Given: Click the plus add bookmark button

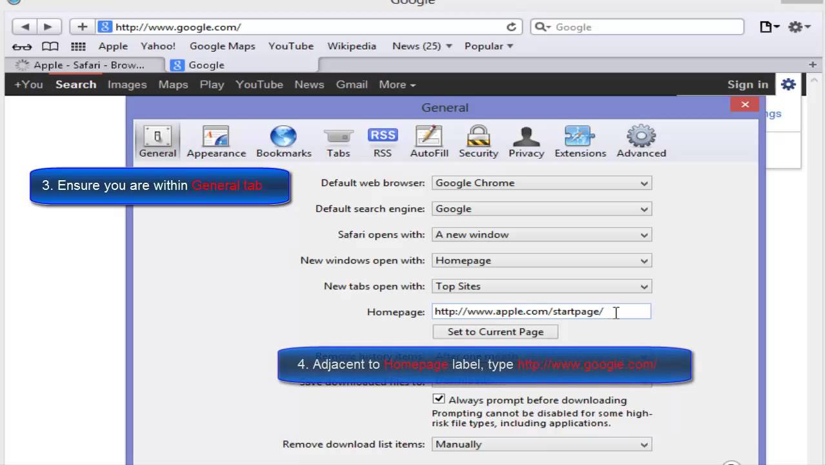Looking at the screenshot, I should (x=82, y=27).
